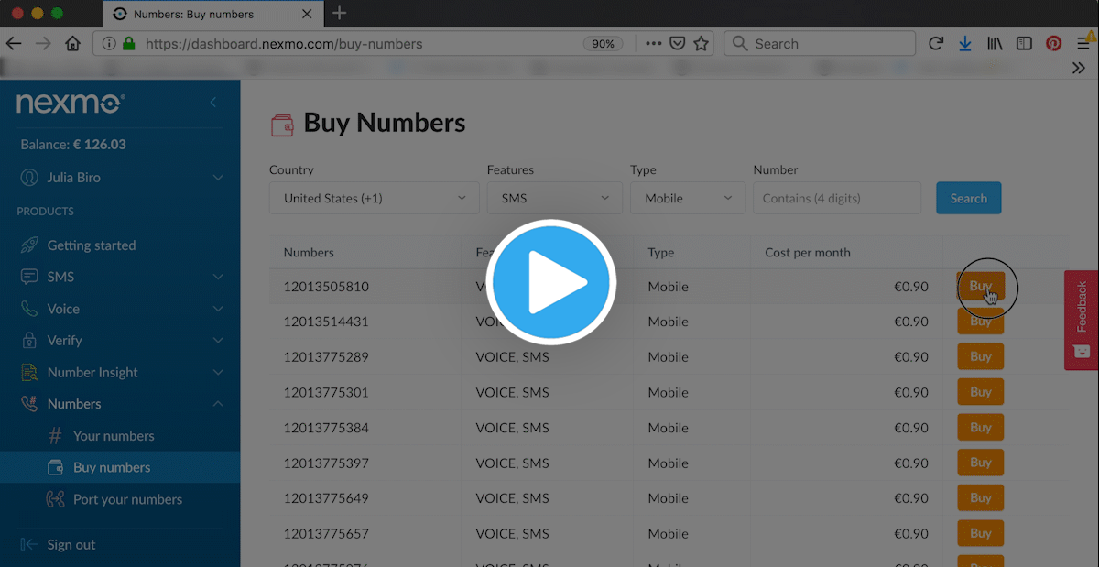Open the downloads panel
The height and width of the screenshot is (567, 1099).
pyautogui.click(x=965, y=43)
